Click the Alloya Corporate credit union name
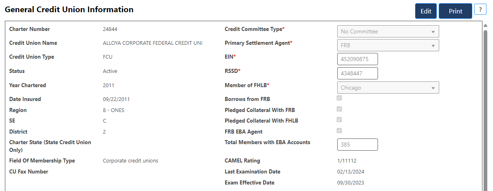 pos(153,43)
